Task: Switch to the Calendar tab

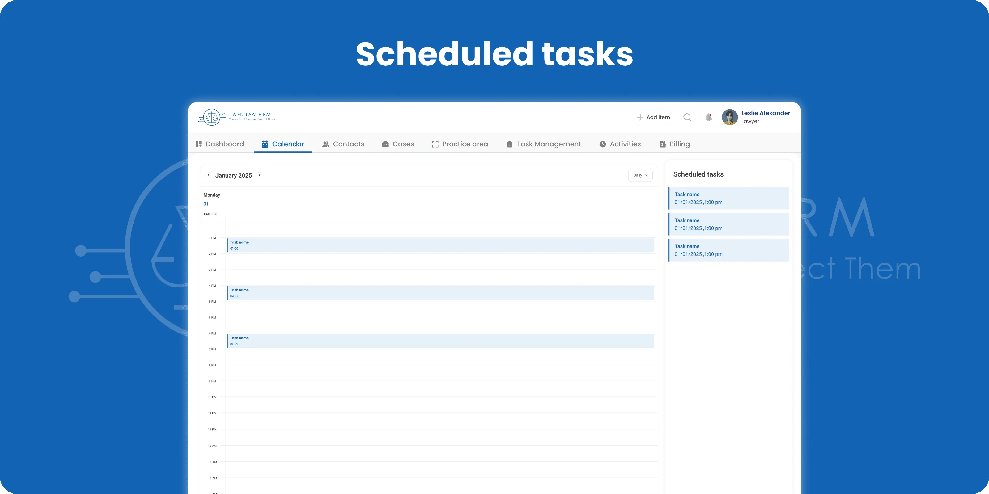Action: coord(283,144)
